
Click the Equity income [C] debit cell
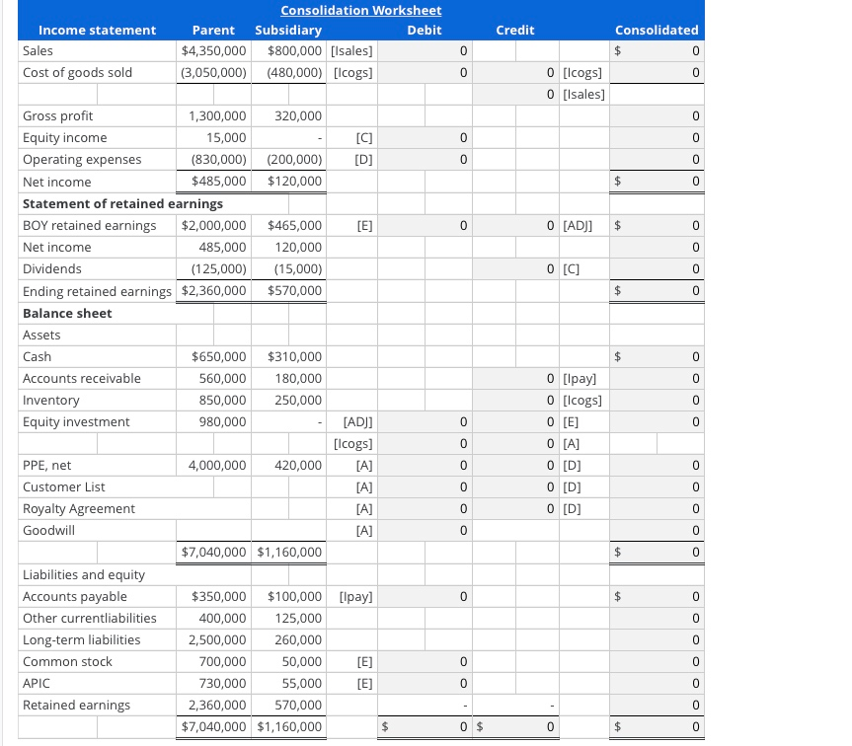[425, 137]
